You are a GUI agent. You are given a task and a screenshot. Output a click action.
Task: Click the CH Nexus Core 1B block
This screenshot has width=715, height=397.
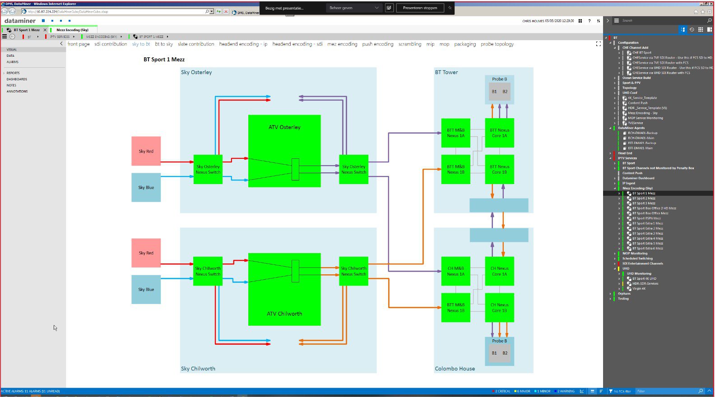(500, 308)
